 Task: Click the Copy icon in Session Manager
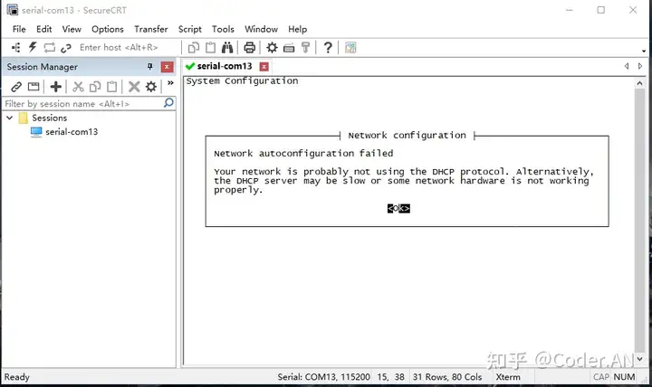coord(95,87)
